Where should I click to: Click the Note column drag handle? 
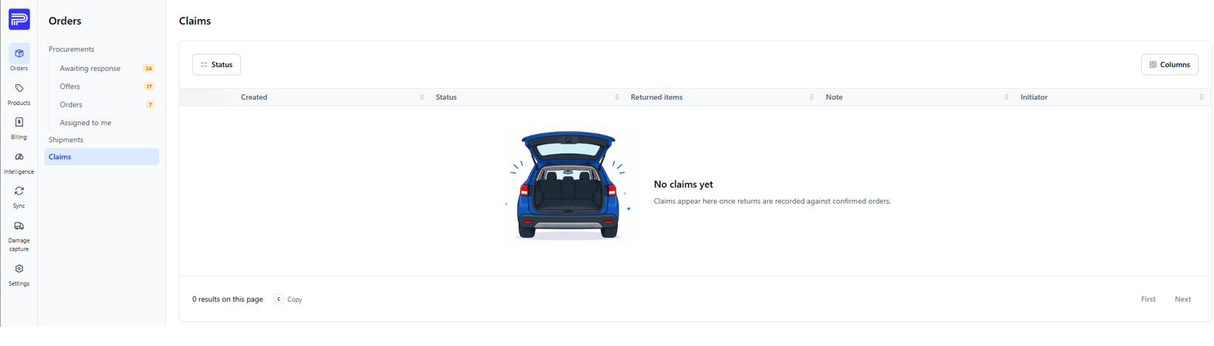point(1007,97)
